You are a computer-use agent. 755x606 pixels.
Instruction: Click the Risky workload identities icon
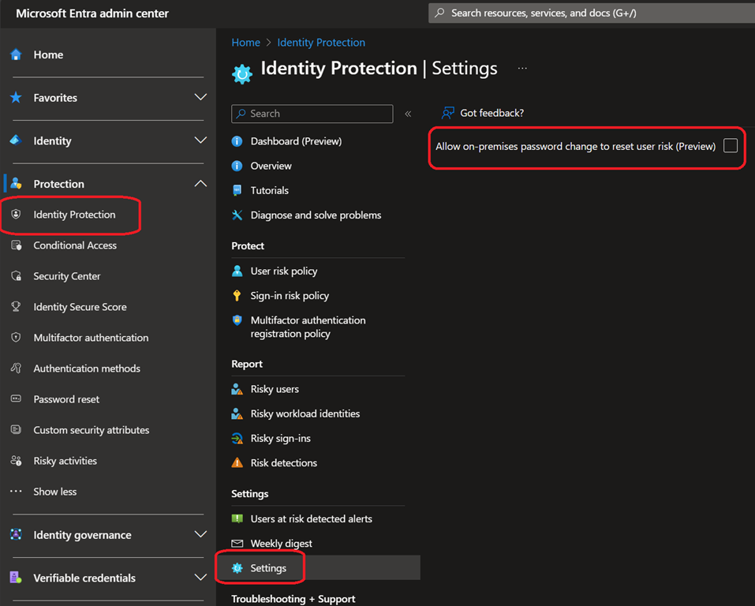point(238,413)
